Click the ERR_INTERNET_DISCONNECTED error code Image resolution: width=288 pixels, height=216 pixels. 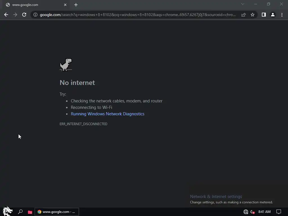83,124
